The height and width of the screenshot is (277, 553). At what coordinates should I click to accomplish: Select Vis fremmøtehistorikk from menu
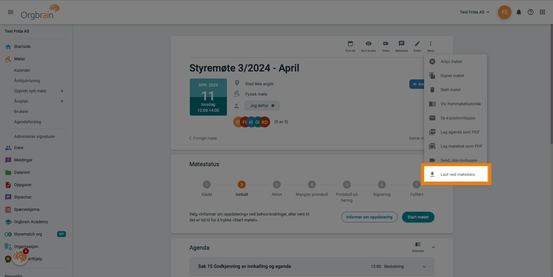click(456, 104)
